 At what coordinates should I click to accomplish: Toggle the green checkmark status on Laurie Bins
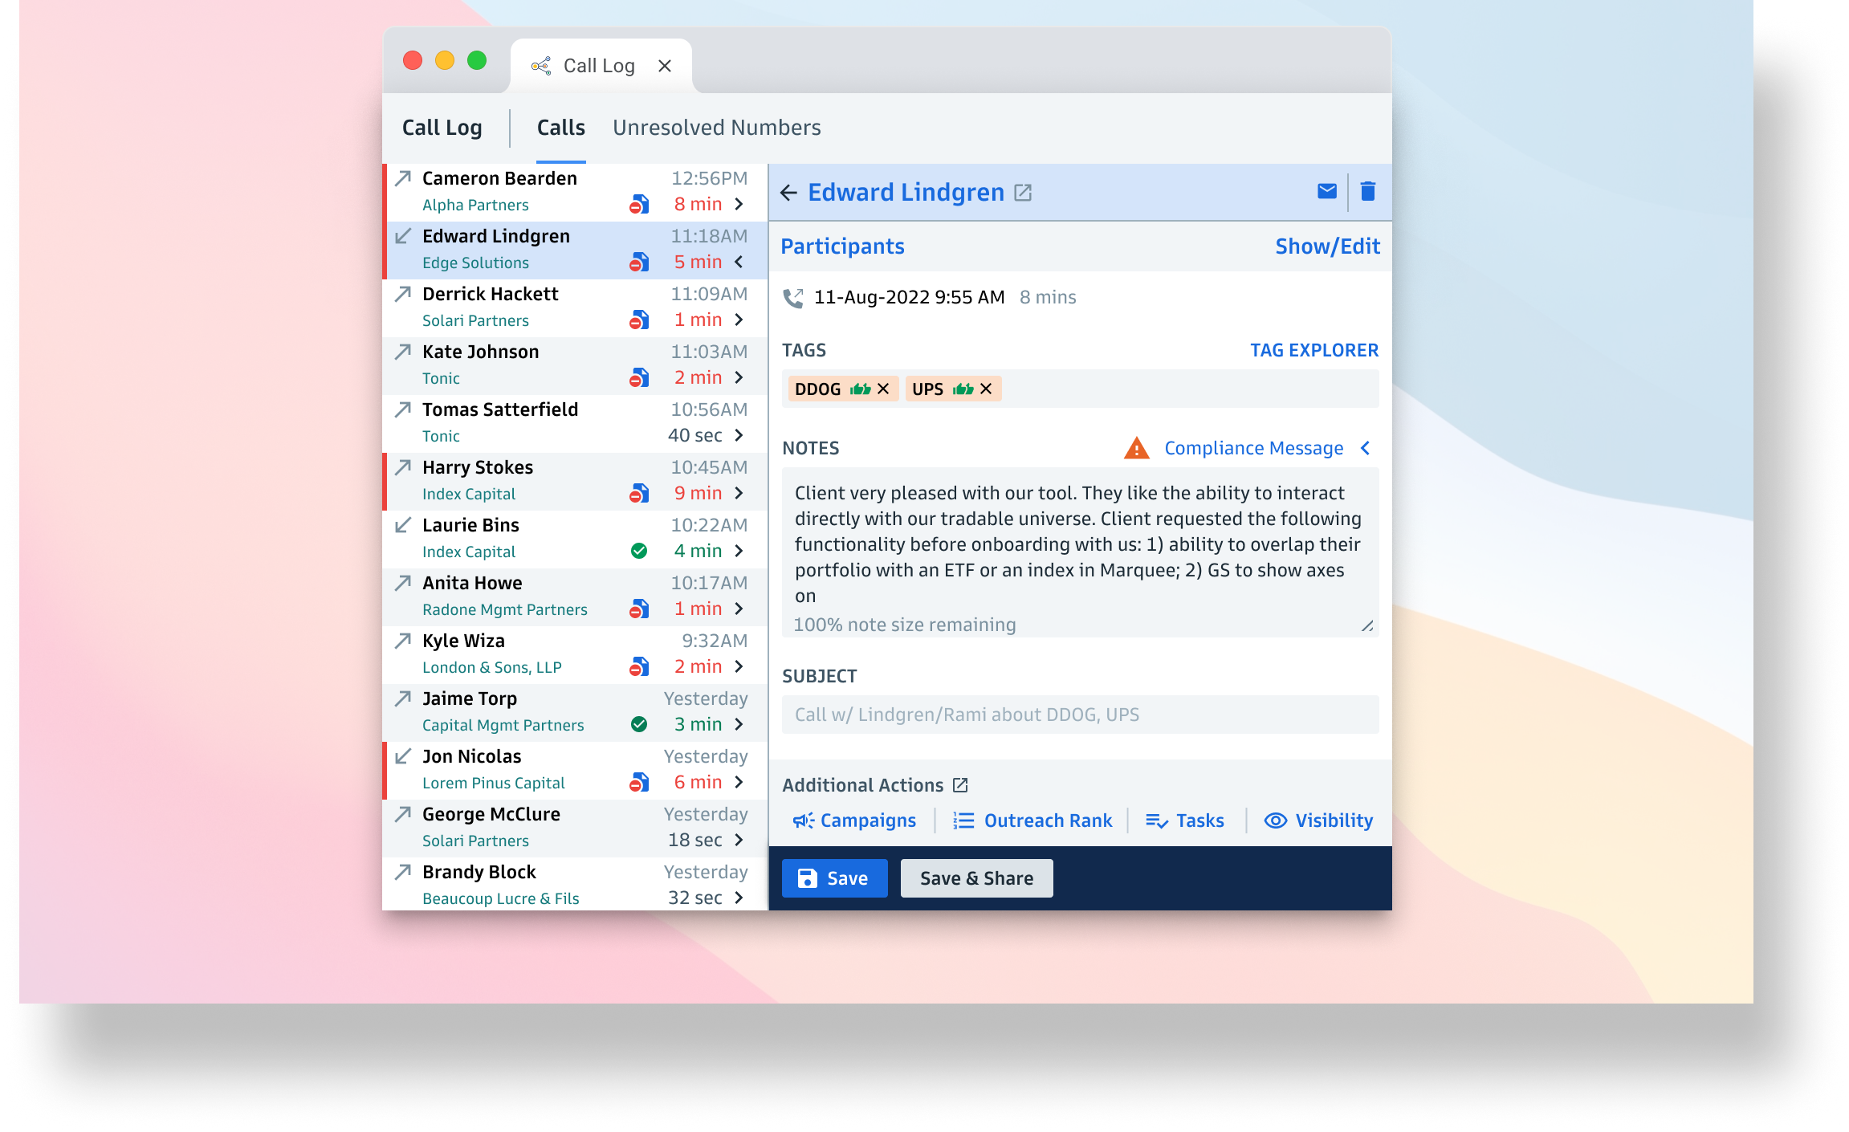[639, 551]
